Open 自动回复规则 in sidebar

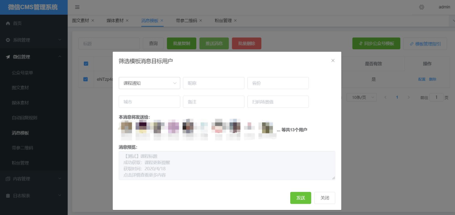pyautogui.click(x=34, y=118)
